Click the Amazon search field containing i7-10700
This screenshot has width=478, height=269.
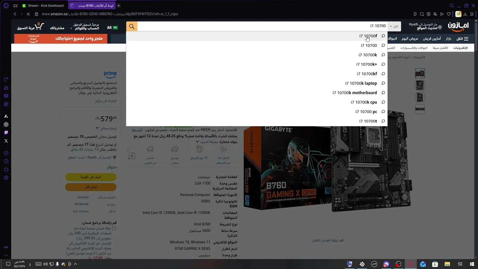263,26
